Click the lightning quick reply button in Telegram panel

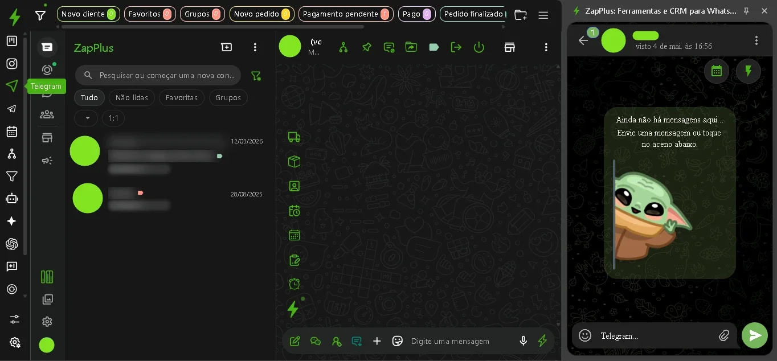(749, 71)
